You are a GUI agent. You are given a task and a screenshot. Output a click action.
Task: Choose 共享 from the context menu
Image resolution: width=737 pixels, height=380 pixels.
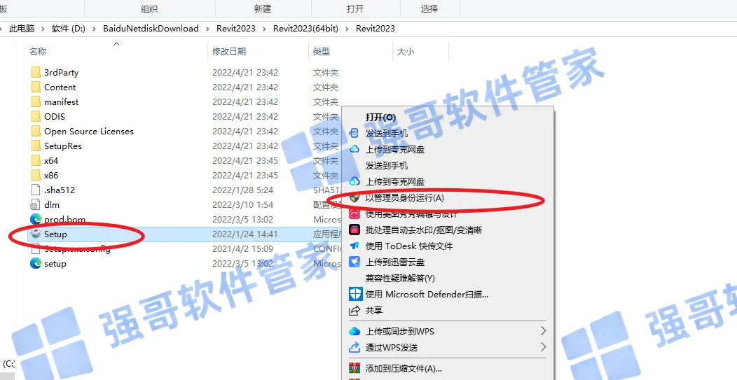(374, 311)
